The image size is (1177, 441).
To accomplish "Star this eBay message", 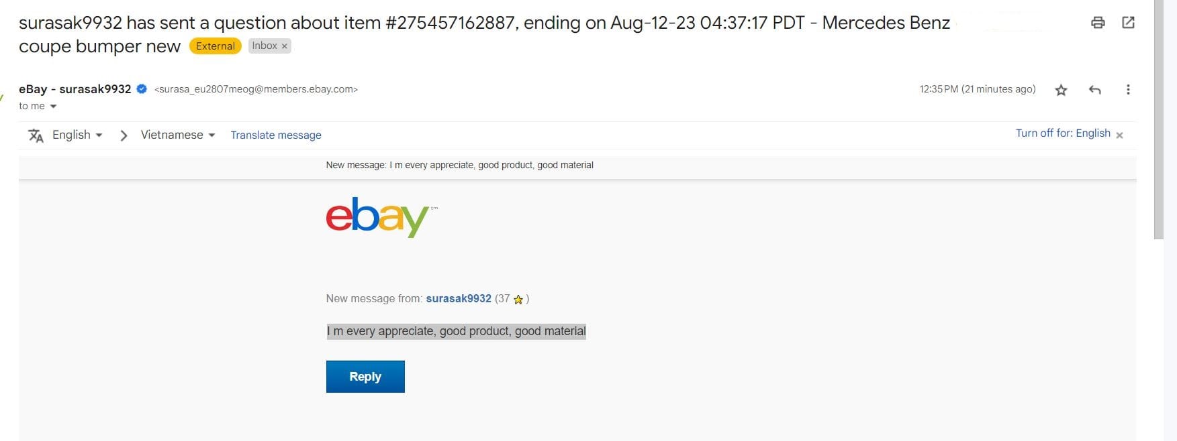I will [1061, 90].
